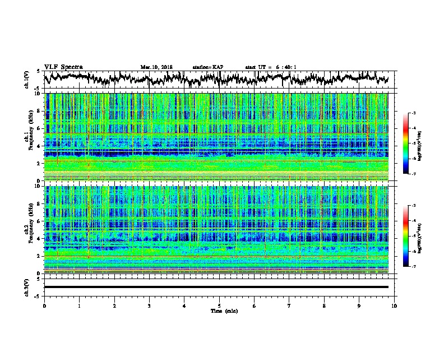Click the red 5.5 kHz line in ch.1 spectrogram

tap(216, 133)
